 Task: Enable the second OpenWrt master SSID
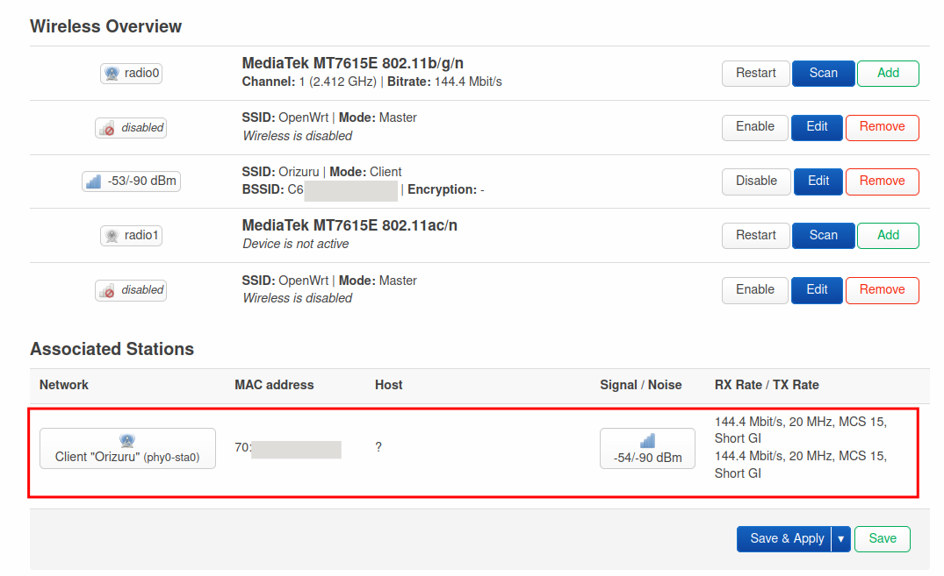tap(754, 290)
